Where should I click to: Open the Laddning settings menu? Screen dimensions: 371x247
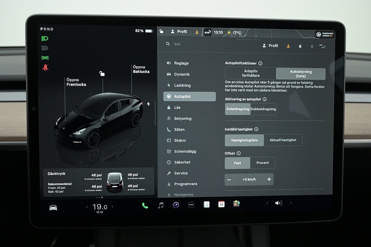coord(182,86)
